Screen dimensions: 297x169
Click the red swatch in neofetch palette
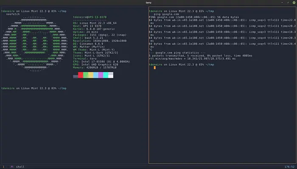click(x=81, y=75)
